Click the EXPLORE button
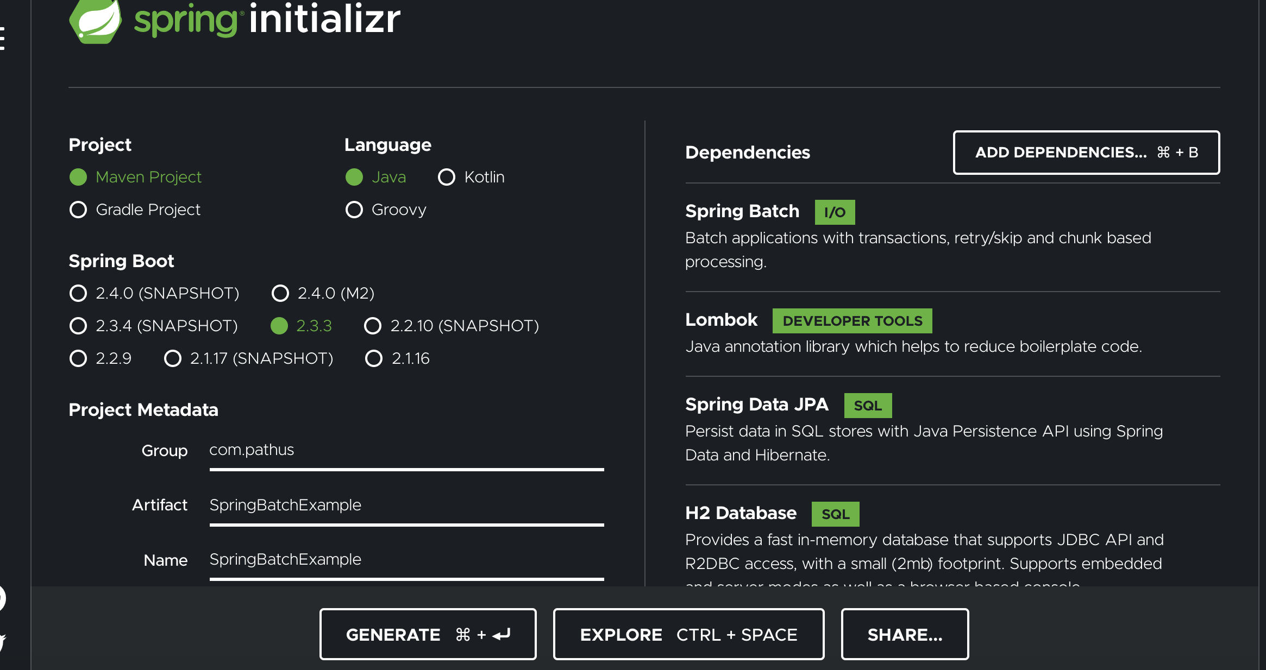Viewport: 1266px width, 670px height. tap(688, 634)
